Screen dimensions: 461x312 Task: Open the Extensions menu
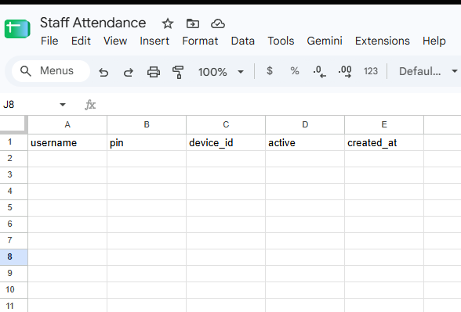[x=383, y=41]
